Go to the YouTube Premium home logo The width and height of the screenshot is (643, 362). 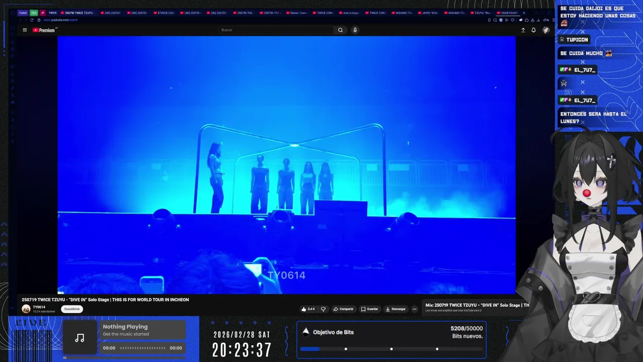pyautogui.click(x=44, y=30)
